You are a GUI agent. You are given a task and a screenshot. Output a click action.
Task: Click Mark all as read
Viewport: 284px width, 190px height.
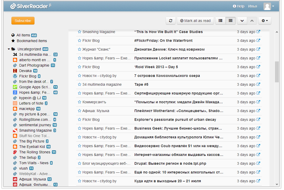click(196, 21)
